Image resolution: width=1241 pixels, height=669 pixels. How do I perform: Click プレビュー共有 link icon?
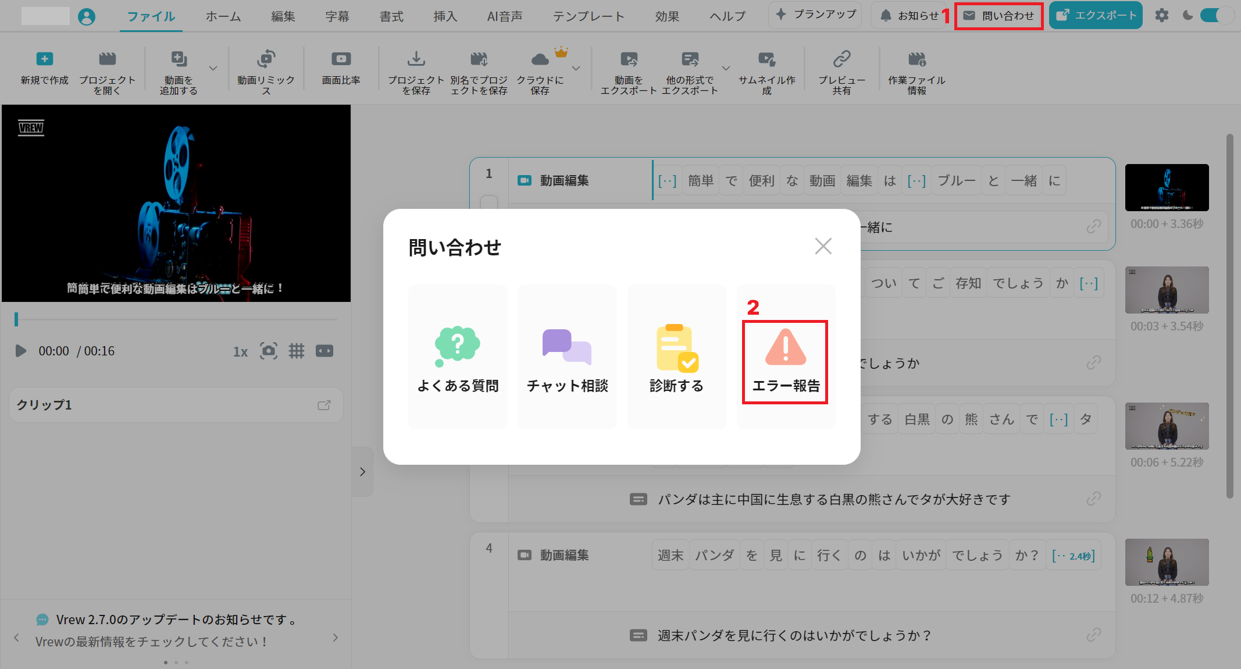tap(841, 59)
